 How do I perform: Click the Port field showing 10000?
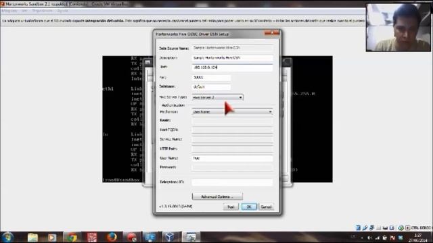tap(211, 78)
